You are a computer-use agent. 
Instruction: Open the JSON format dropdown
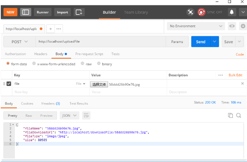pyautogui.click(x=69, y=116)
